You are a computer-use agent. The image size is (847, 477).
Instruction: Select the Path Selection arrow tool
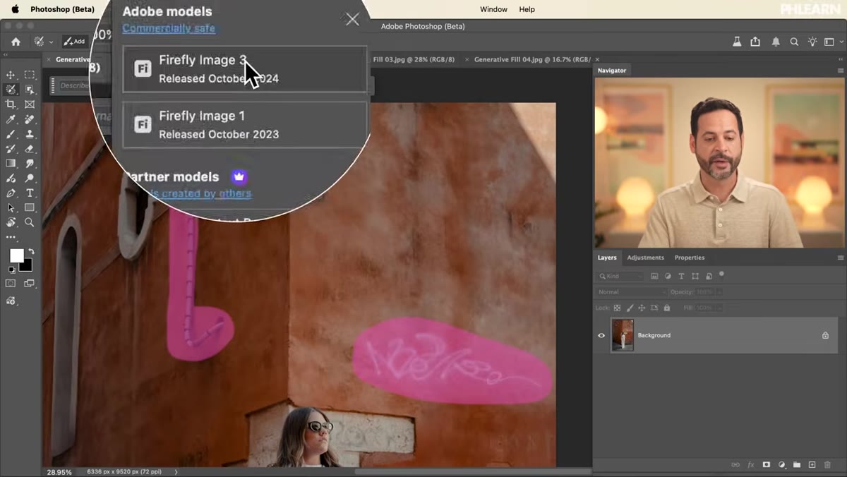coord(11,207)
